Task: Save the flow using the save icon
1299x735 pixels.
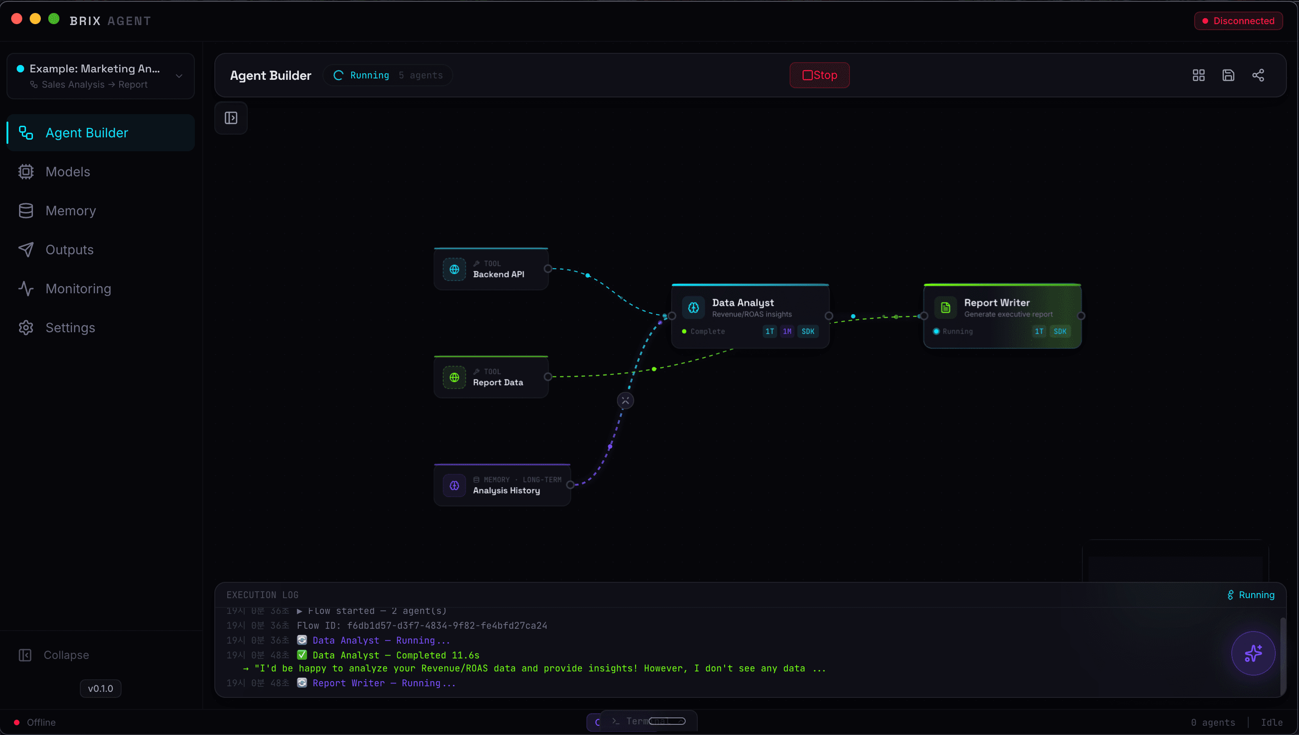Action: 1228,75
